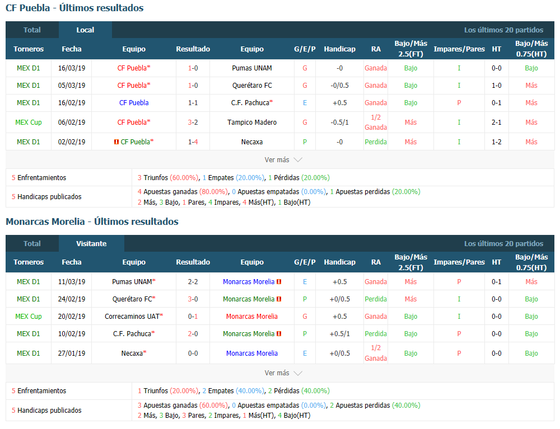Click handicap -0.5/1 in Tampico Madero row

pyautogui.click(x=340, y=122)
